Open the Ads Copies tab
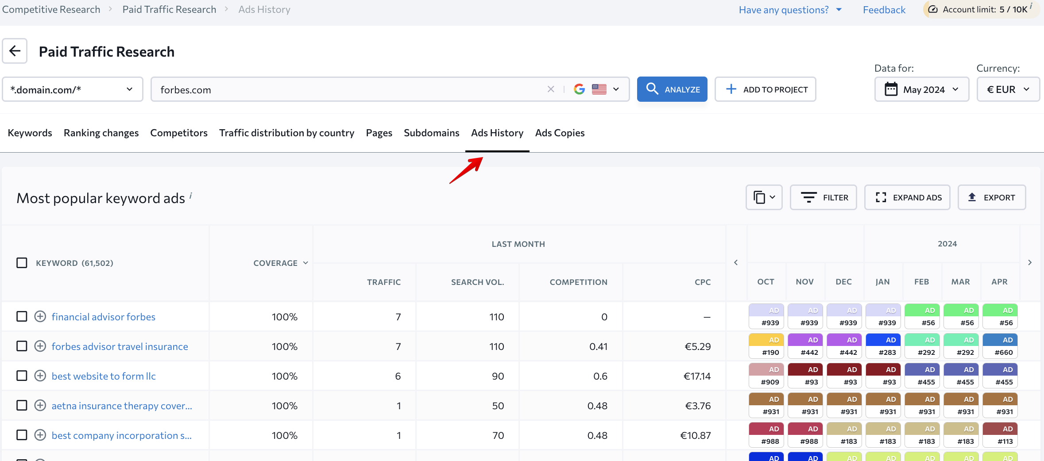Viewport: 1044px width, 461px height. 560,133
